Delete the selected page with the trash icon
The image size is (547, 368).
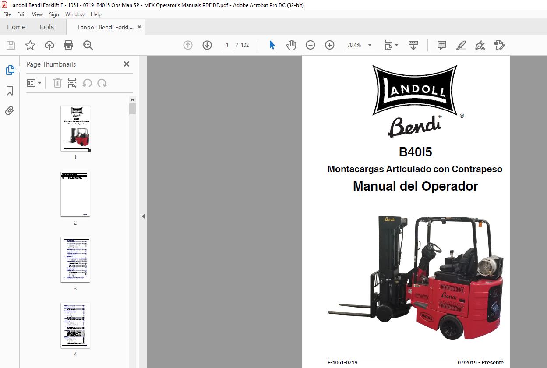click(x=57, y=83)
